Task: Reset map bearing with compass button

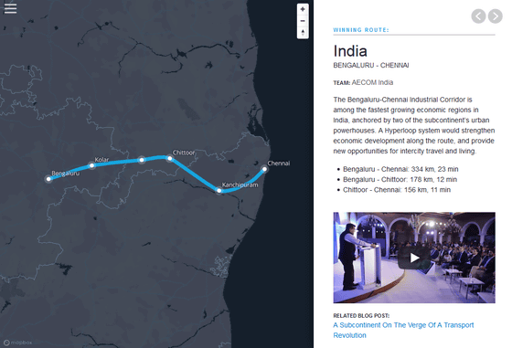Action: click(303, 33)
